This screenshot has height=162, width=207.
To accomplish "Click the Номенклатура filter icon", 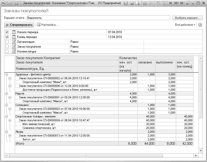I will pos(14,51).
